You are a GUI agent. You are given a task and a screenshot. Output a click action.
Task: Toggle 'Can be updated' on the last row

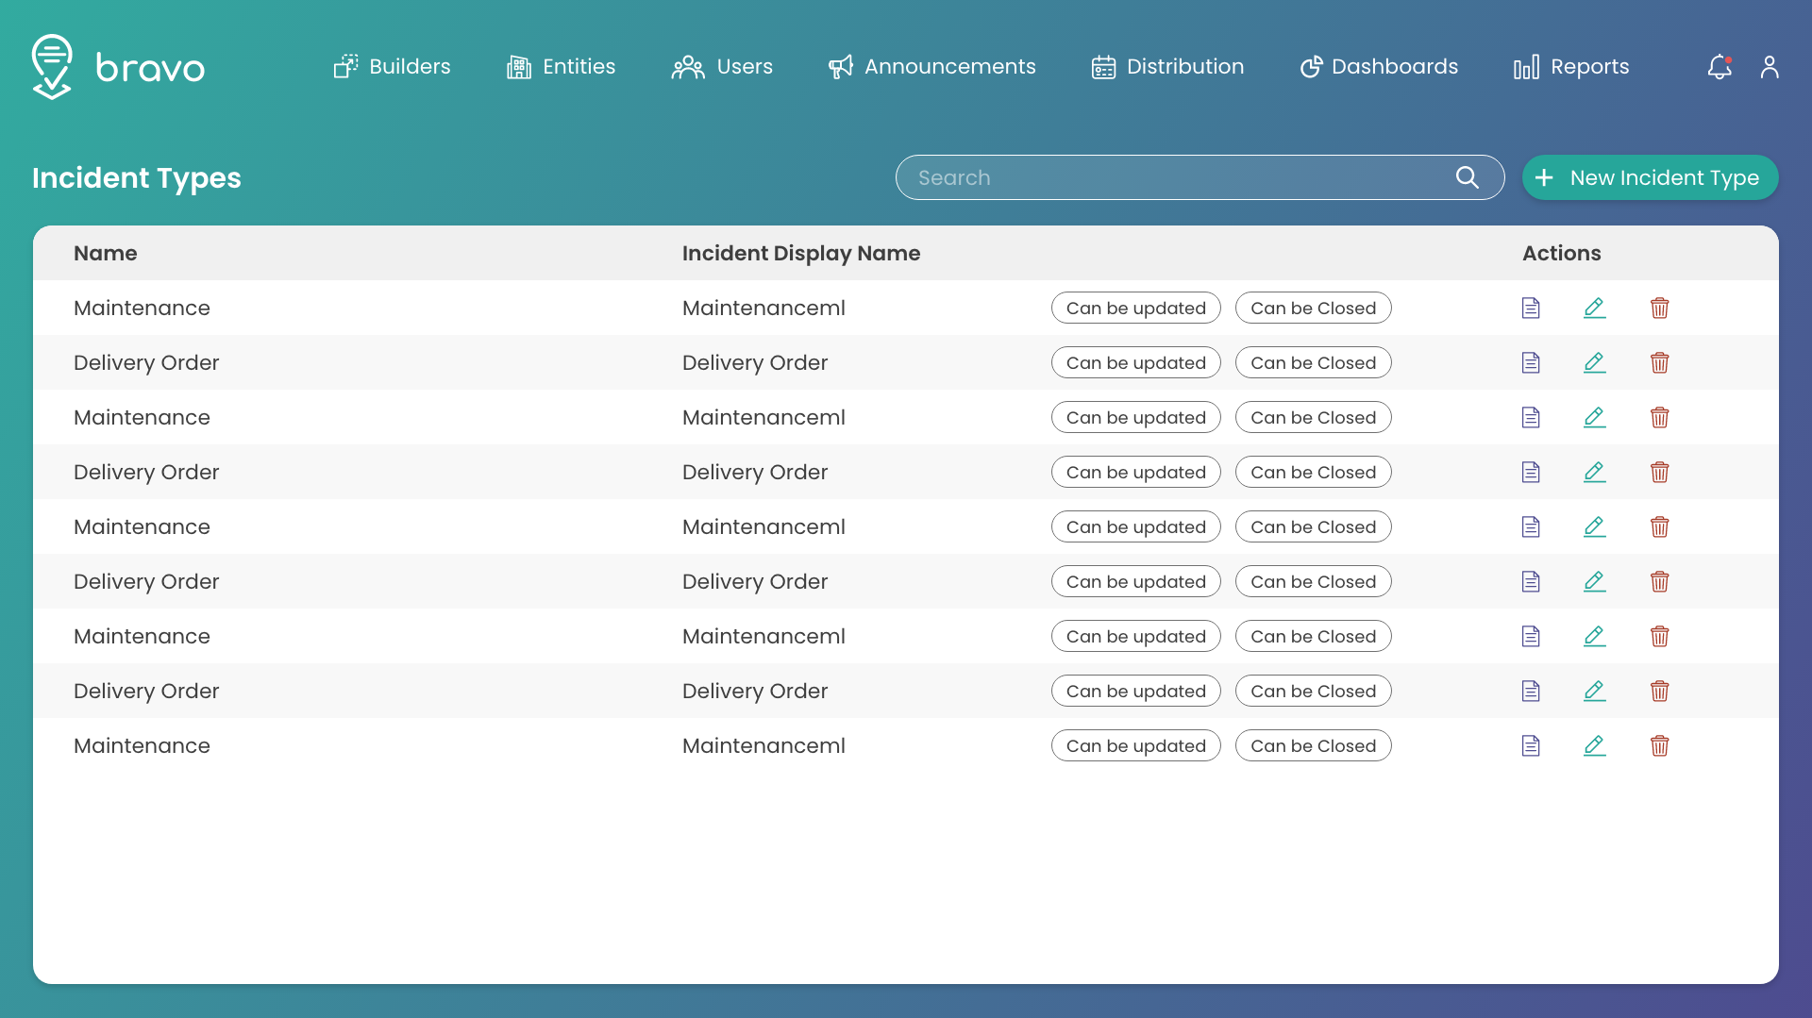point(1136,745)
